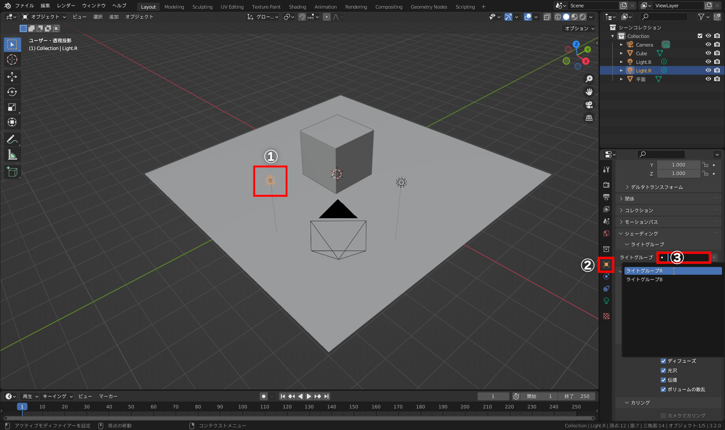This screenshot has height=430, width=725.
Task: Activate the Move tool
Action: (12, 77)
